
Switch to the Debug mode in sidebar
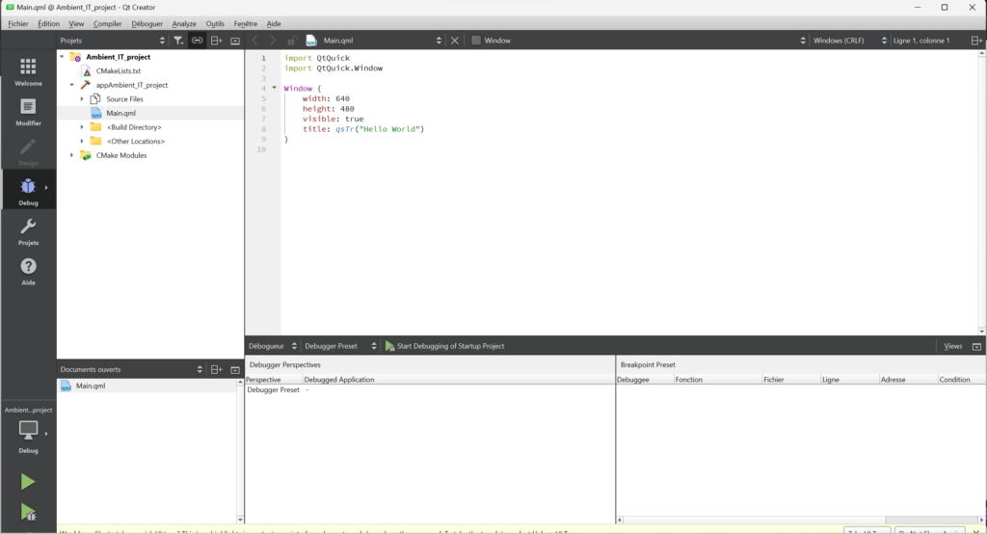coord(28,192)
